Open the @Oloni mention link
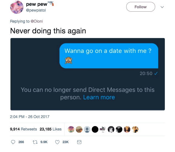The width and height of the screenshot is (175, 152). pos(37,21)
